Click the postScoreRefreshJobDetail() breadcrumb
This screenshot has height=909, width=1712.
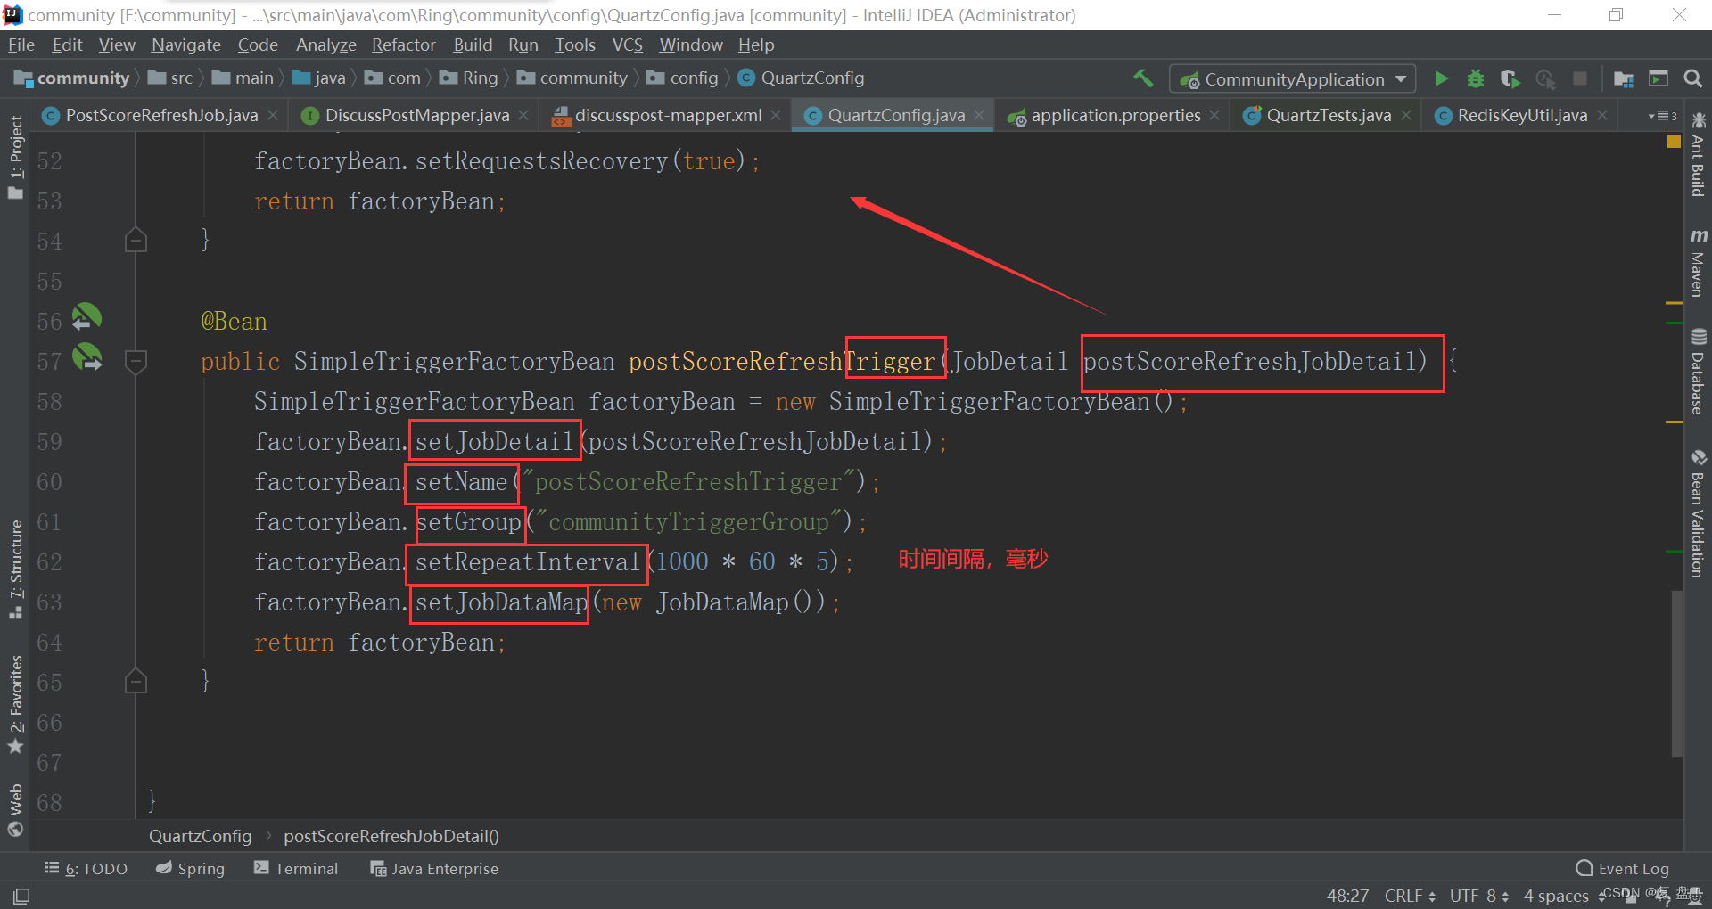click(391, 836)
